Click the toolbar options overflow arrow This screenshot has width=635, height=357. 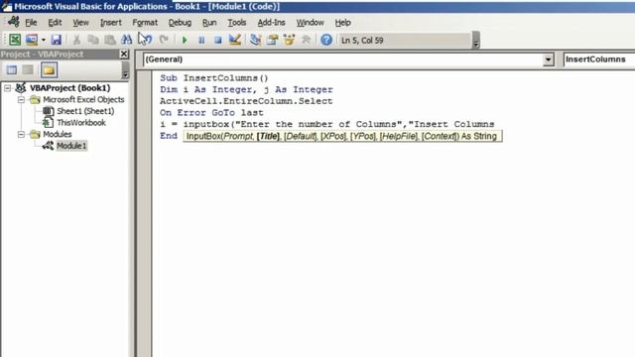(476, 40)
